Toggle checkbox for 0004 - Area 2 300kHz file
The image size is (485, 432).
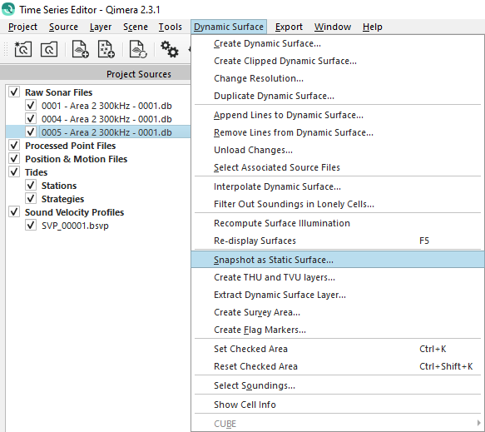tap(31, 119)
